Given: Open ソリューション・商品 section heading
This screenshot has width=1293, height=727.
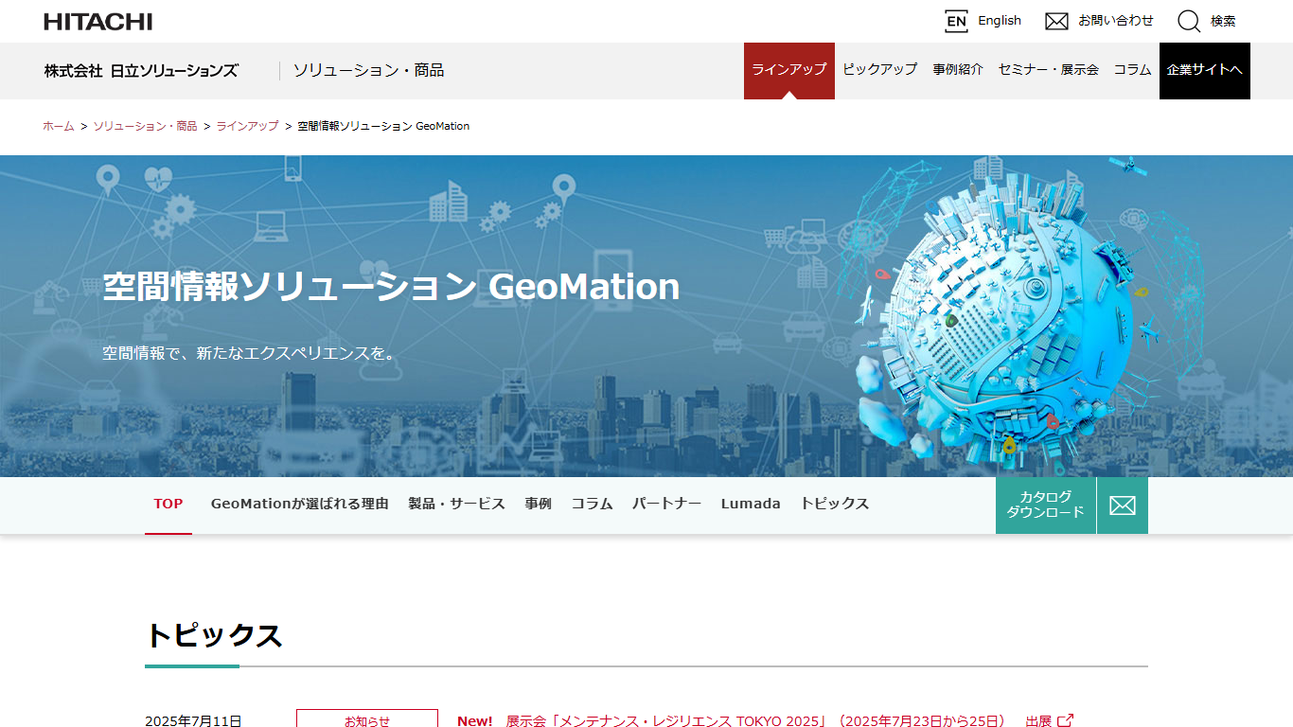Looking at the screenshot, I should [x=368, y=70].
